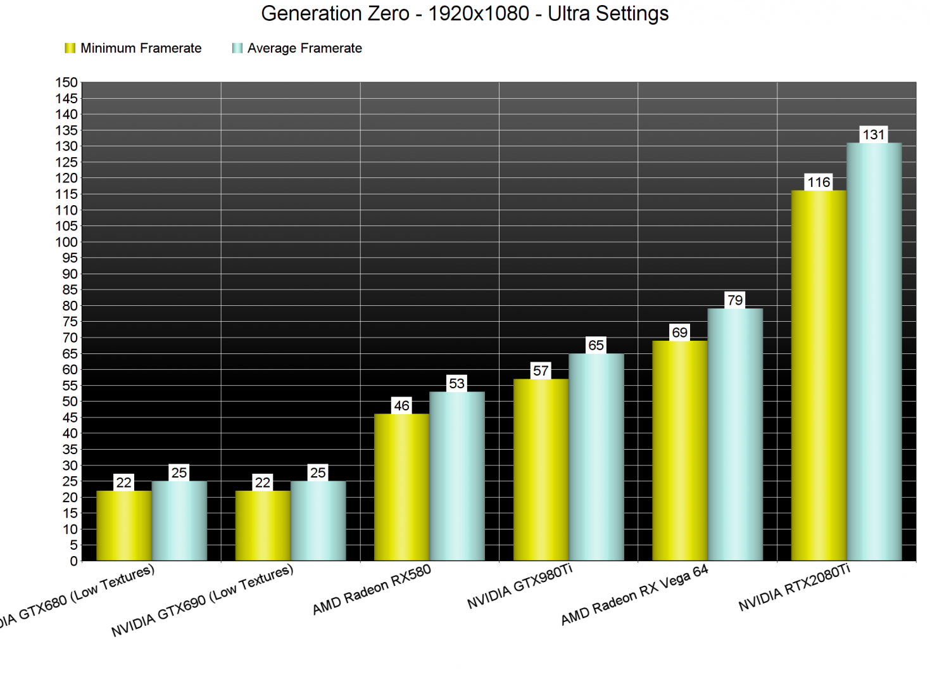Image resolution: width=930 pixels, height=684 pixels.
Task: Click the 116 data label
Action: click(818, 182)
